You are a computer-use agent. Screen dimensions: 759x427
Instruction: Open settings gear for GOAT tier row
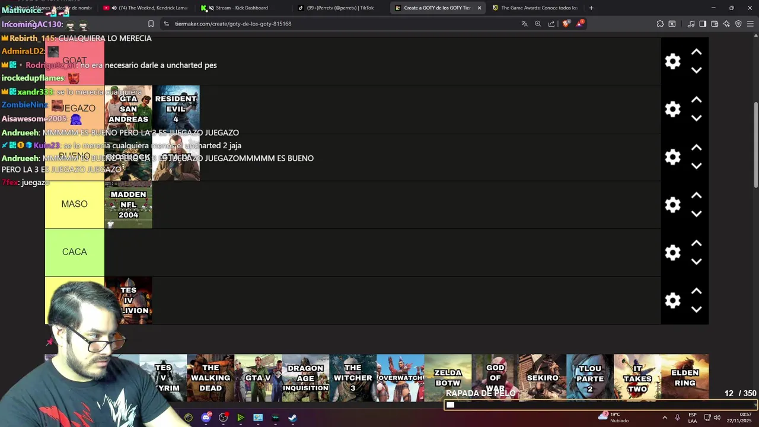[672, 61]
